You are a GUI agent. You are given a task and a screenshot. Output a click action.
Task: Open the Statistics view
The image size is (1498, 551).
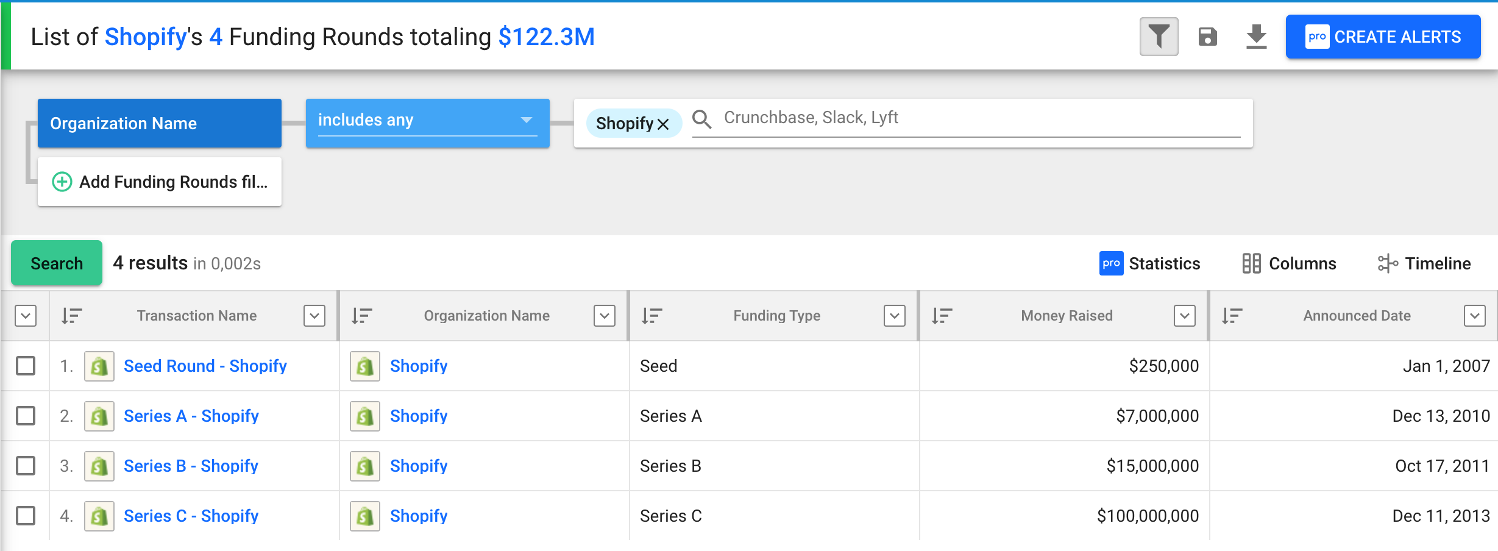[1150, 263]
